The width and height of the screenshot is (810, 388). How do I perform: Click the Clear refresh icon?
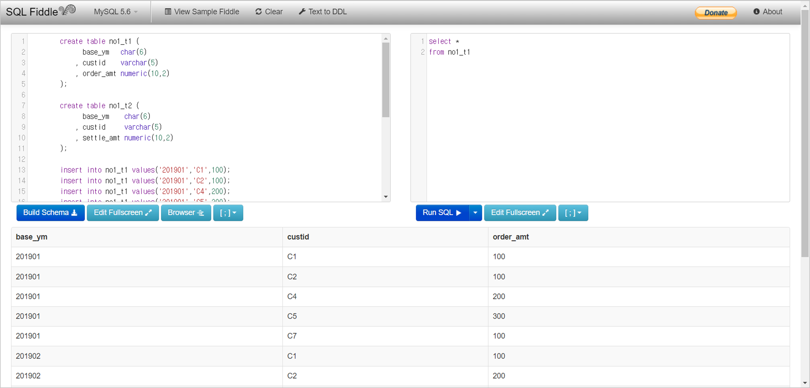(x=258, y=12)
